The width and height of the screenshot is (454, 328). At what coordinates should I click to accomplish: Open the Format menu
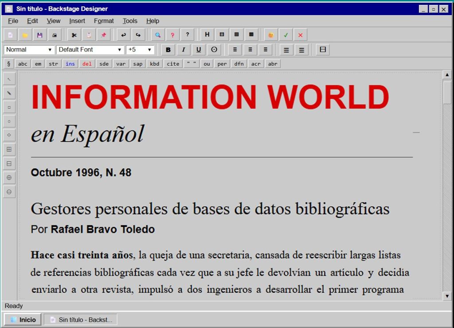click(x=104, y=21)
